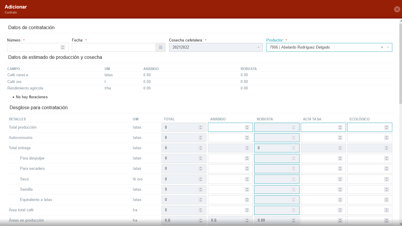This screenshot has width=402, height=226.
Task: Click the Total producción Ecológico spinner
Action: click(386, 127)
